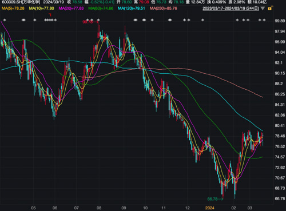The width and height of the screenshot is (286, 211).
Task: Click the 600309.SH[万华化学] stock title
Action: pyautogui.click(x=21, y=2)
